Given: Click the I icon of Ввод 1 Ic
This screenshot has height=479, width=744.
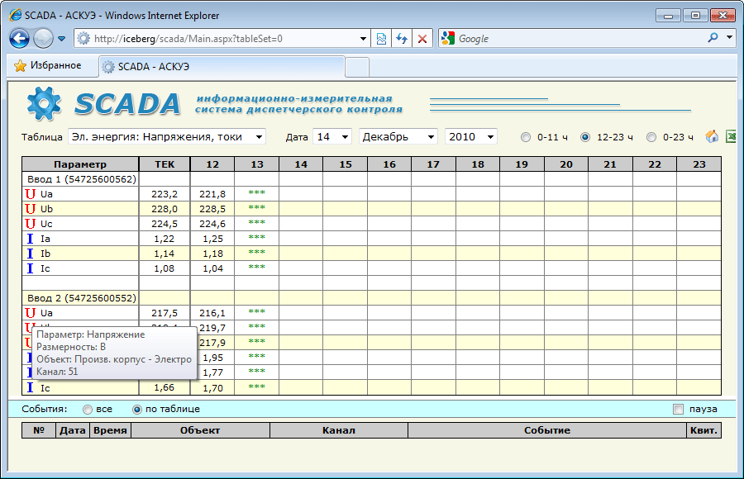Looking at the screenshot, I should click(x=30, y=268).
